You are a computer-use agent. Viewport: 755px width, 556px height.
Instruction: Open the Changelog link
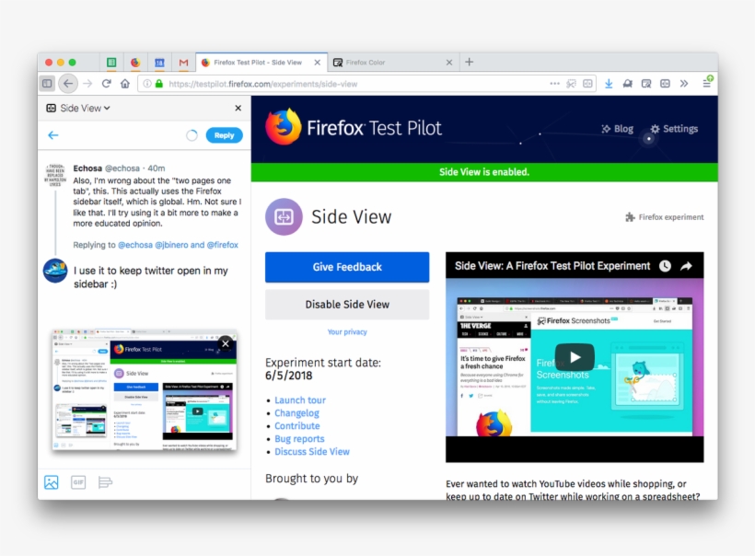pyautogui.click(x=296, y=413)
